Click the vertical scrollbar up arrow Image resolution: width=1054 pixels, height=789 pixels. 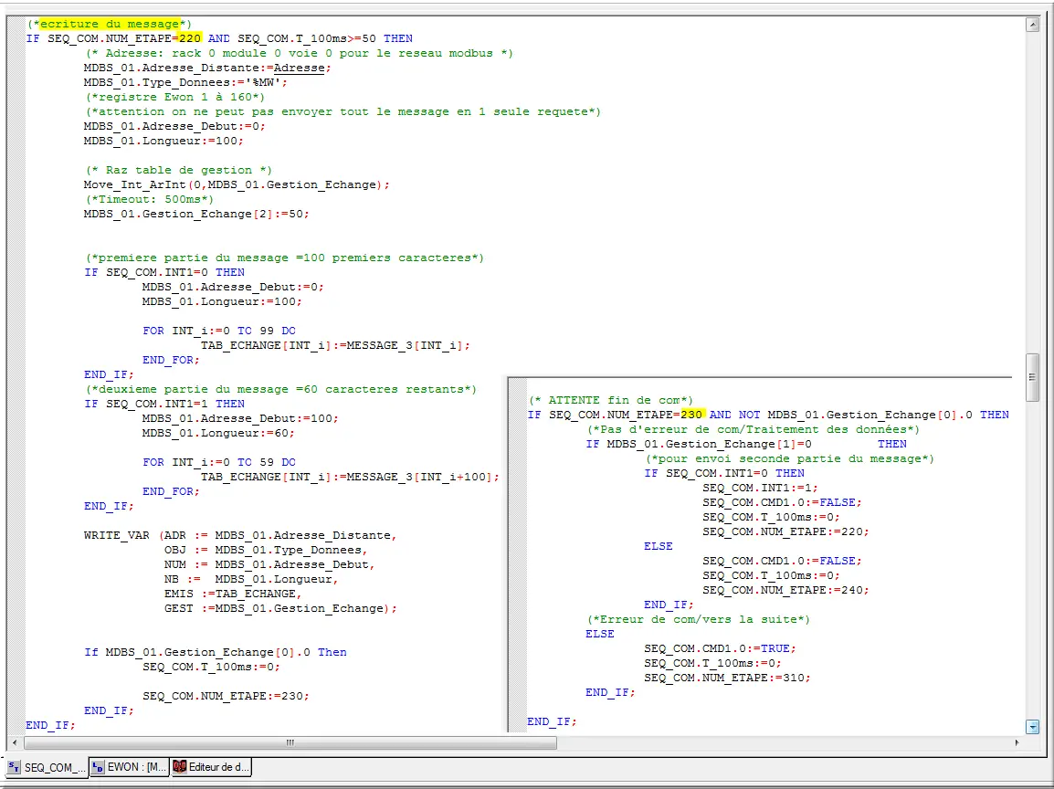pos(1032,25)
